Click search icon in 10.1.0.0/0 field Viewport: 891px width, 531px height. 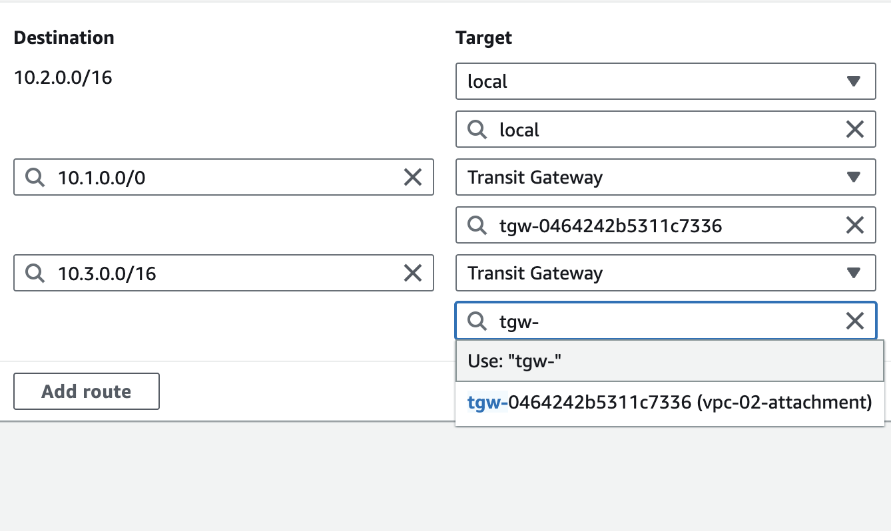(x=35, y=177)
